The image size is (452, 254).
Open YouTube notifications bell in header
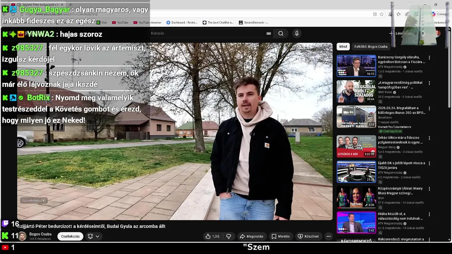(423, 34)
